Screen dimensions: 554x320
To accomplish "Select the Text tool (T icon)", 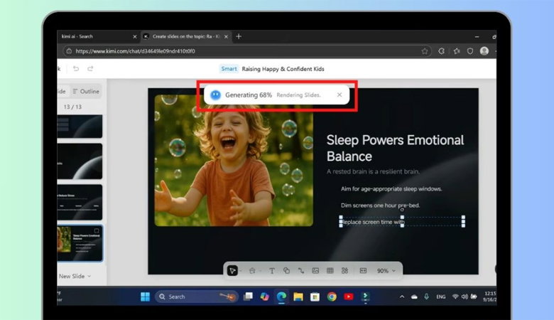I will [272, 271].
